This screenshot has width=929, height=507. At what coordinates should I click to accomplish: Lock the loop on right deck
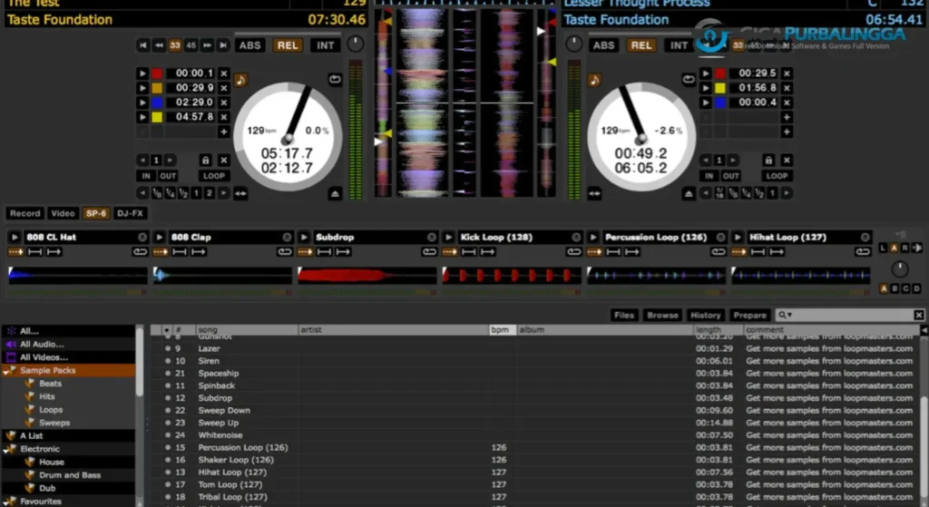[x=768, y=161]
